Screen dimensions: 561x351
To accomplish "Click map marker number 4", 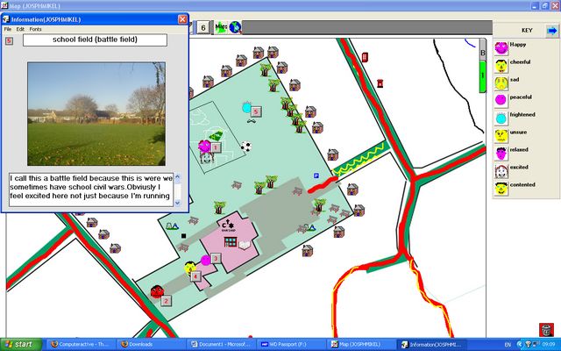I will coord(195,276).
